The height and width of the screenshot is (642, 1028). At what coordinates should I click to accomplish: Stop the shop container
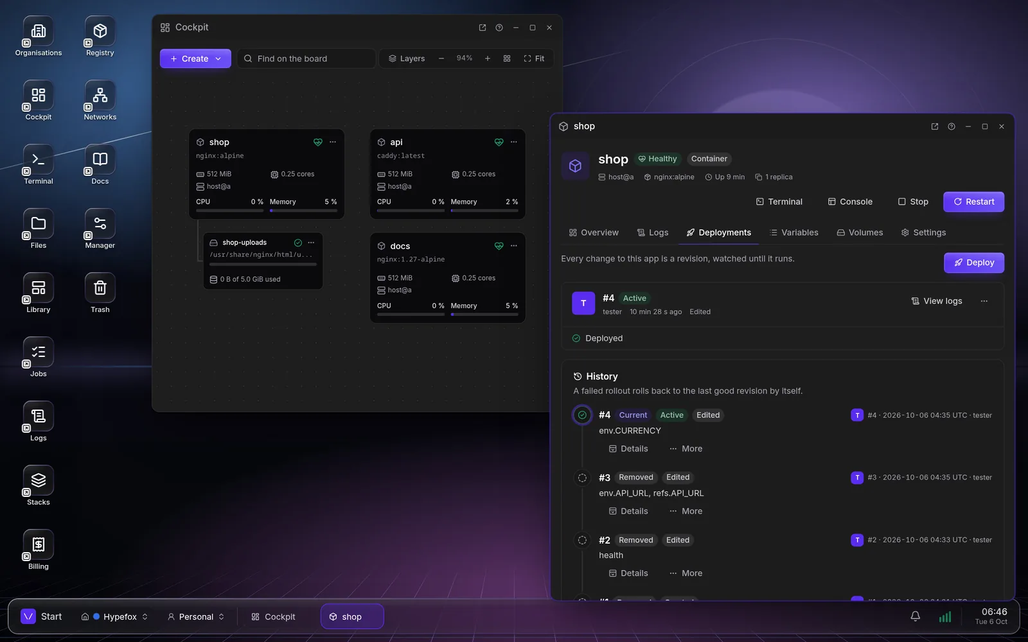(912, 202)
